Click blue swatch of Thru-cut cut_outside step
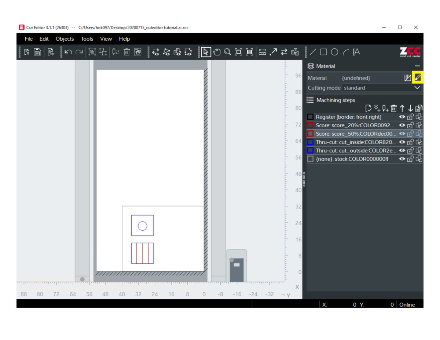This screenshot has width=440, height=340. [x=310, y=150]
